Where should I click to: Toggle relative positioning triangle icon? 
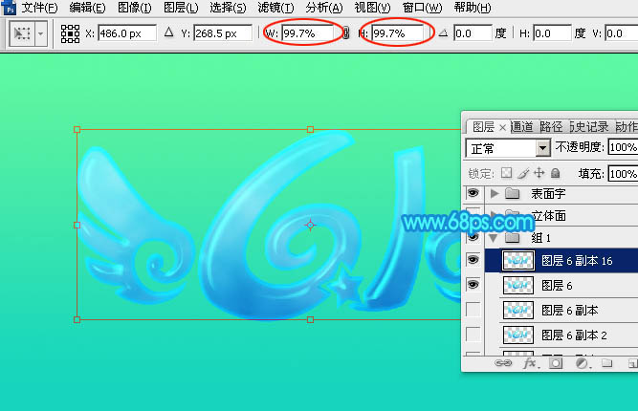click(169, 32)
